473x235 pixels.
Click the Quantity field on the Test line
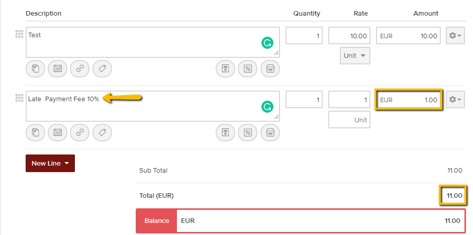(x=304, y=36)
